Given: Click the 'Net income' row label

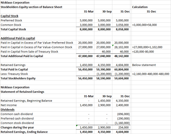Looking at the screenshot, I should pyautogui.click(x=9, y=105).
